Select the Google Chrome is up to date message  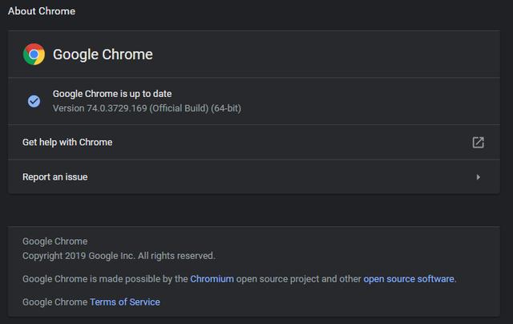click(112, 94)
